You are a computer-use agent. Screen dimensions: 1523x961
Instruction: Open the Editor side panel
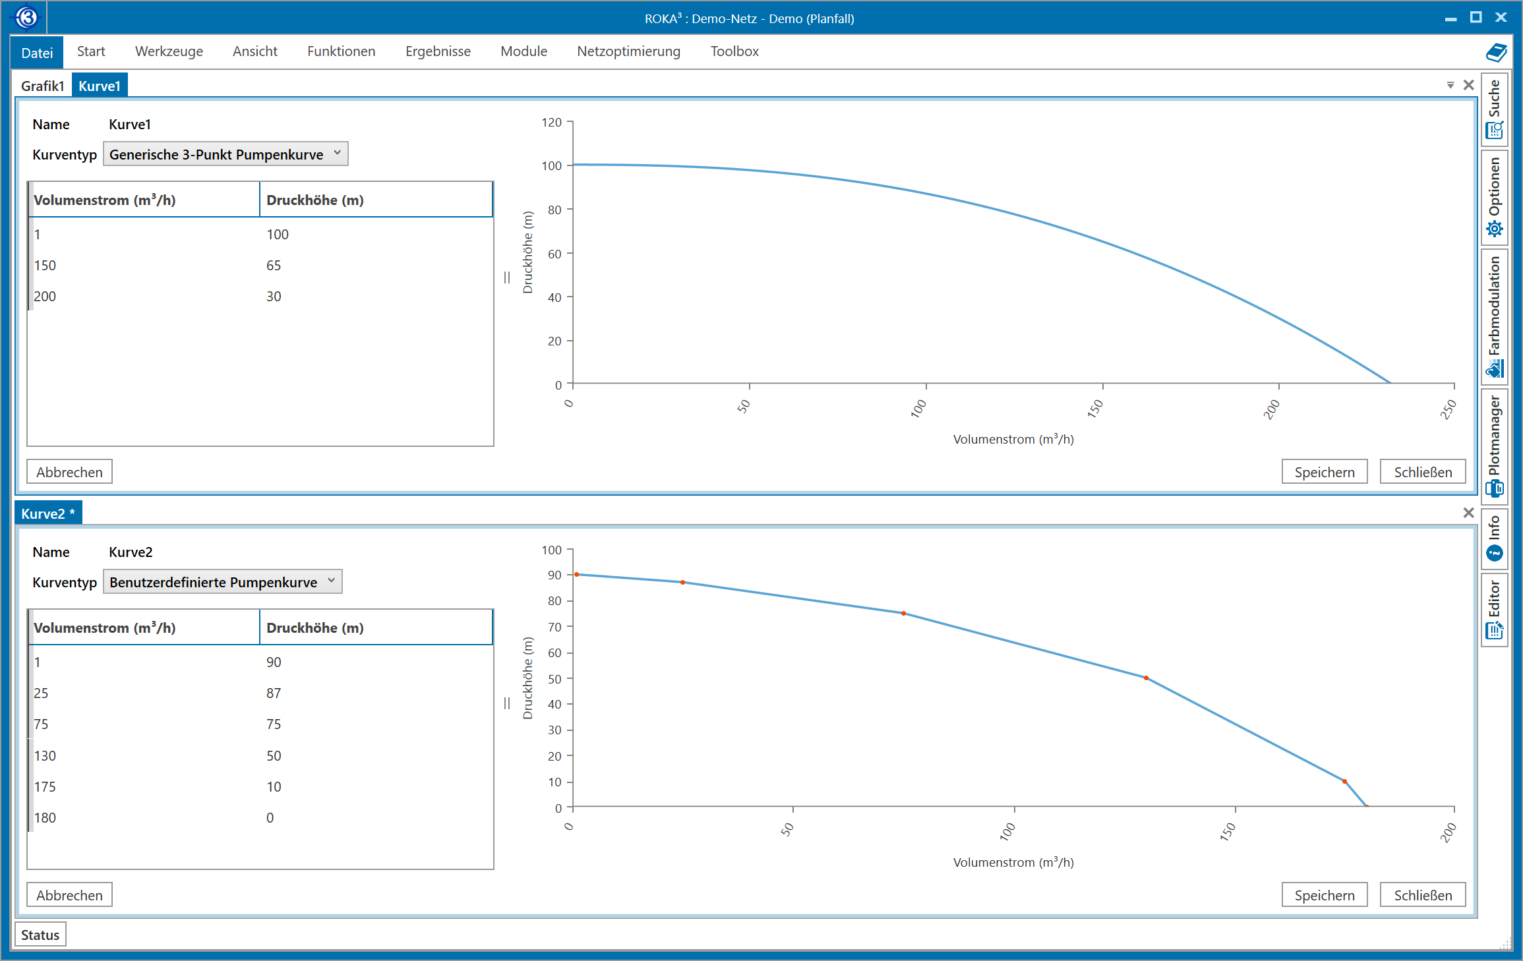tap(1494, 610)
